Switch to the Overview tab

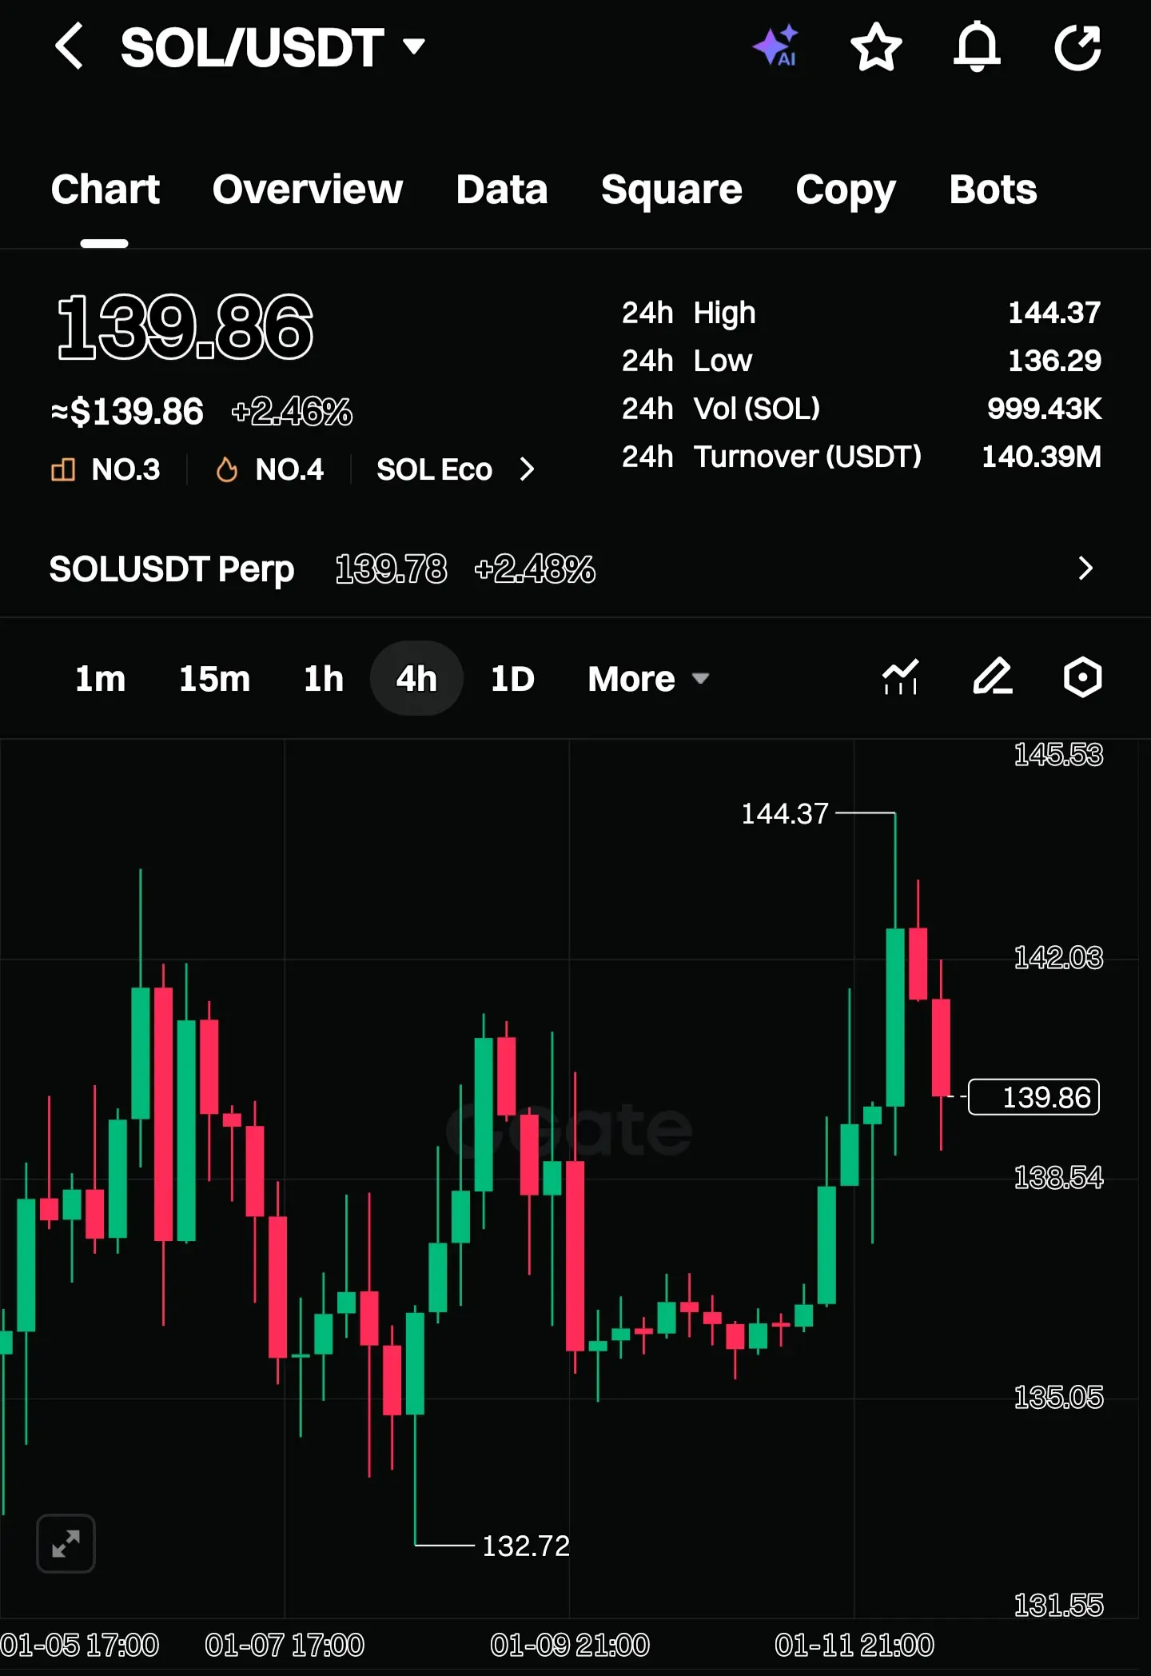pyautogui.click(x=308, y=190)
